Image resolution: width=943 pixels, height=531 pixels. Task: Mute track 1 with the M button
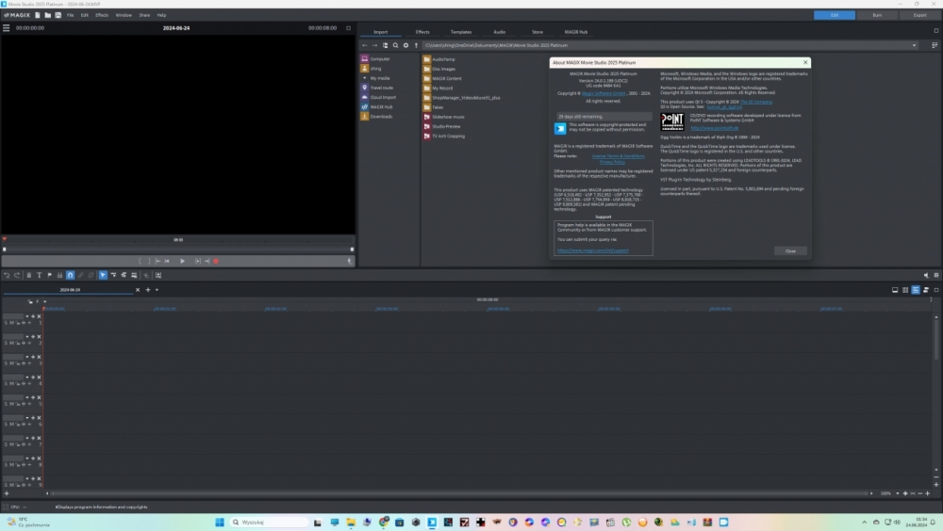12,323
